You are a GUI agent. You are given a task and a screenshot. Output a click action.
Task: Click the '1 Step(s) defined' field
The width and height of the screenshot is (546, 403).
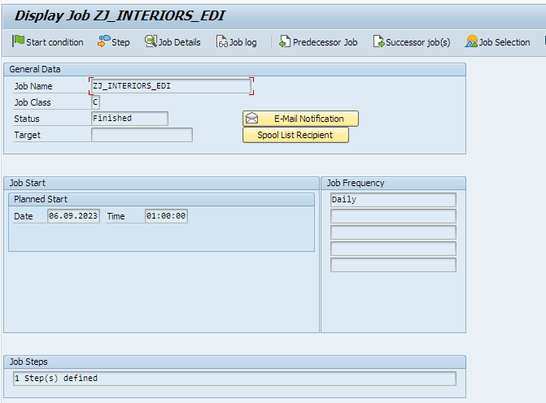(234, 379)
